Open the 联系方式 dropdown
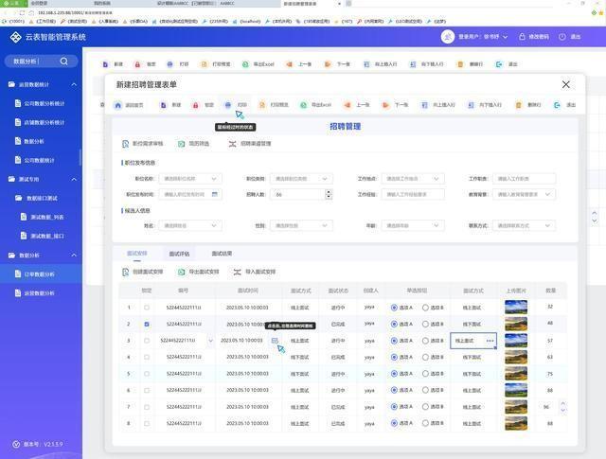This screenshot has height=459, width=606. tap(524, 225)
